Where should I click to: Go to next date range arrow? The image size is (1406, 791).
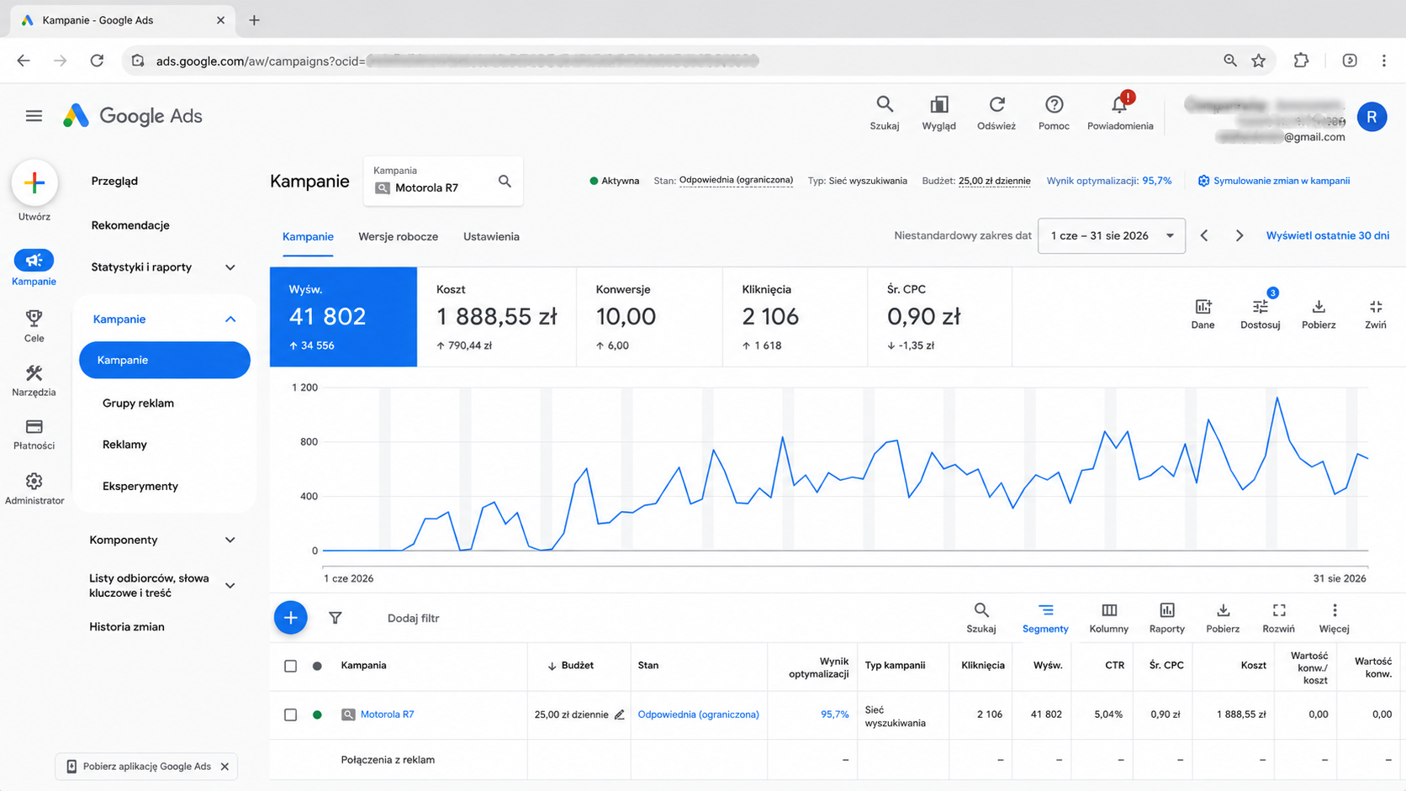click(x=1239, y=235)
